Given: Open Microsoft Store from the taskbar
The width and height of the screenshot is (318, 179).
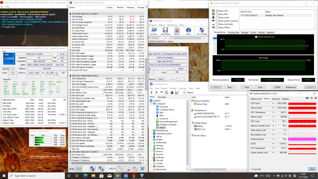Looking at the screenshot, I should tap(101, 175).
